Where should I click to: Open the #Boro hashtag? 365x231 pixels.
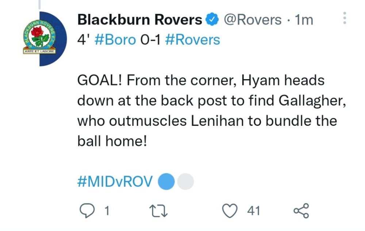(115, 39)
